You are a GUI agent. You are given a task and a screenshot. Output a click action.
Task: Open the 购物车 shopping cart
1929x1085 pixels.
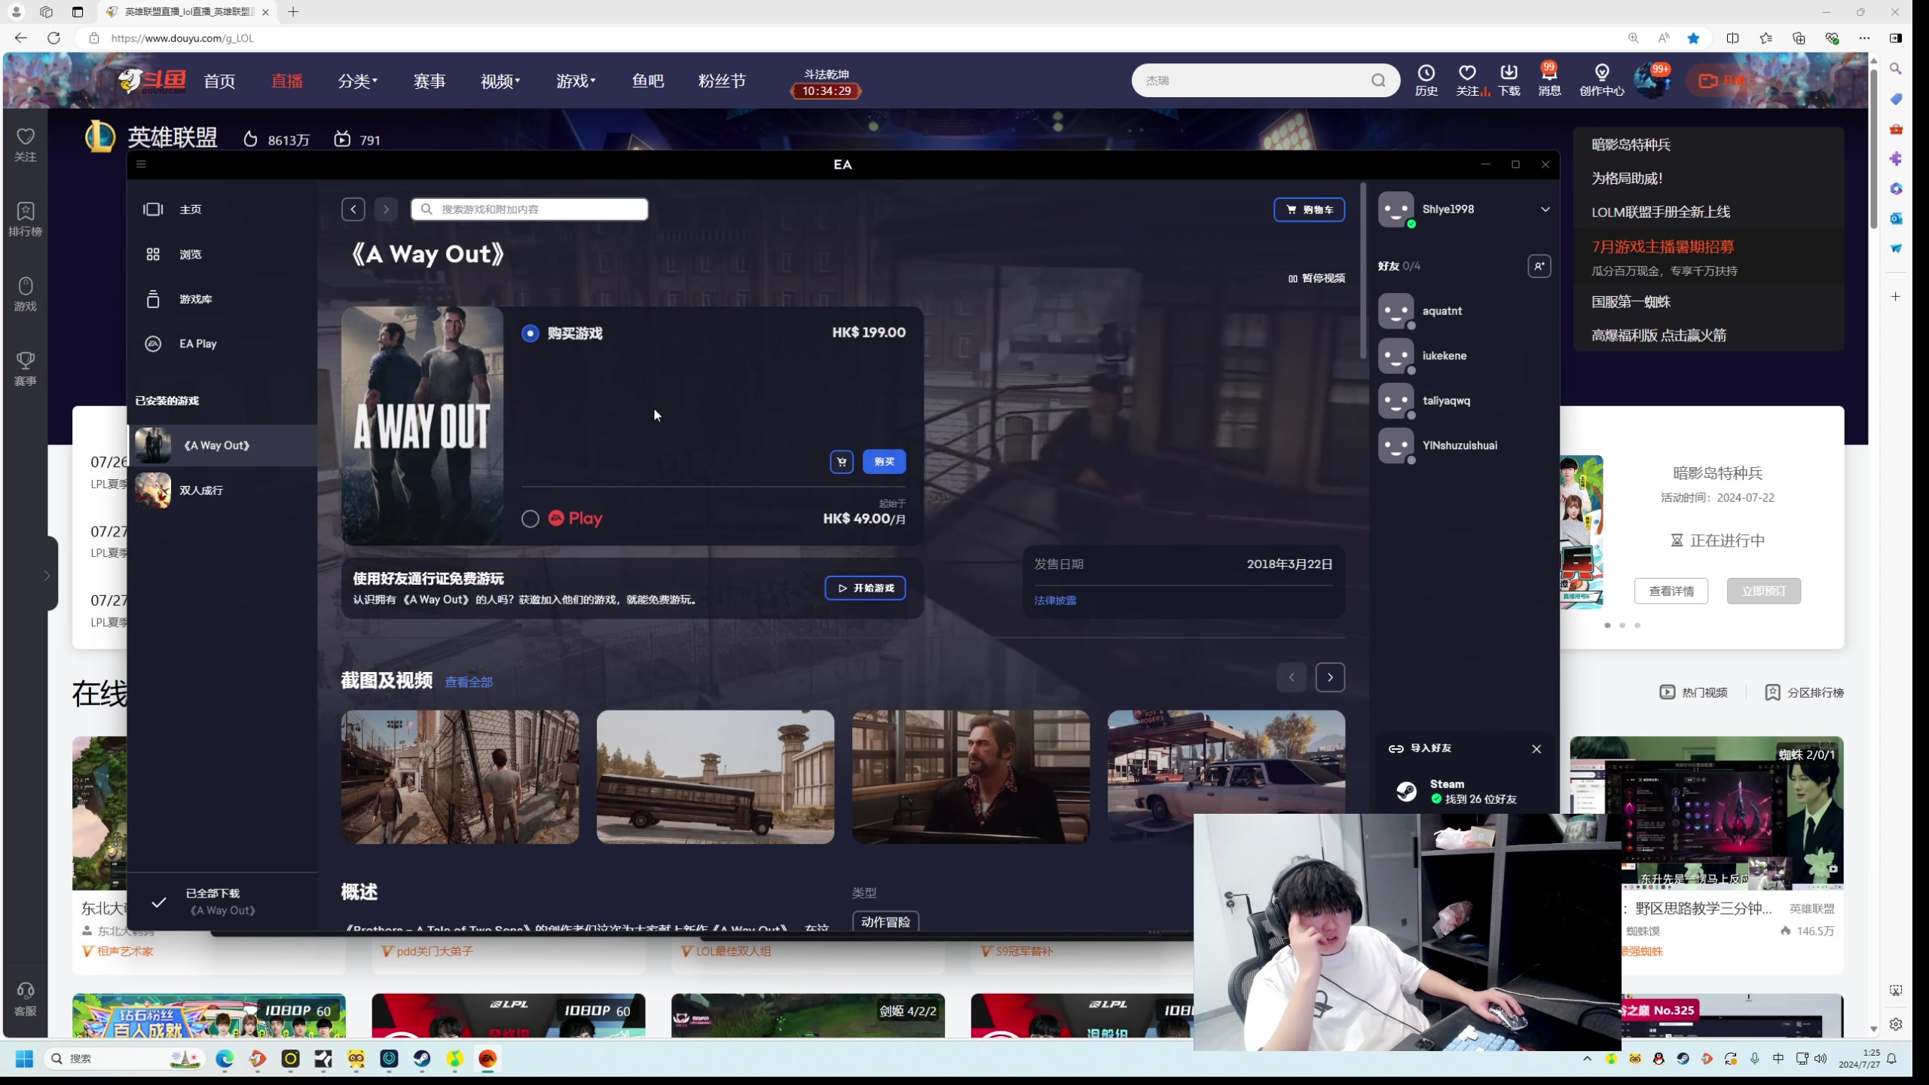point(1309,209)
